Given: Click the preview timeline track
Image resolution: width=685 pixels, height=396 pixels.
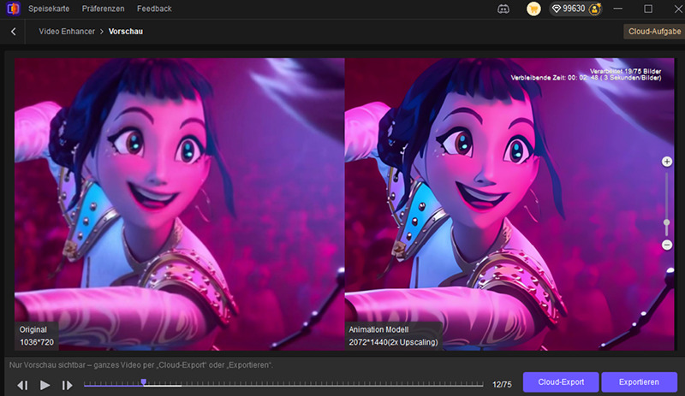Looking at the screenshot, I should click(283, 385).
